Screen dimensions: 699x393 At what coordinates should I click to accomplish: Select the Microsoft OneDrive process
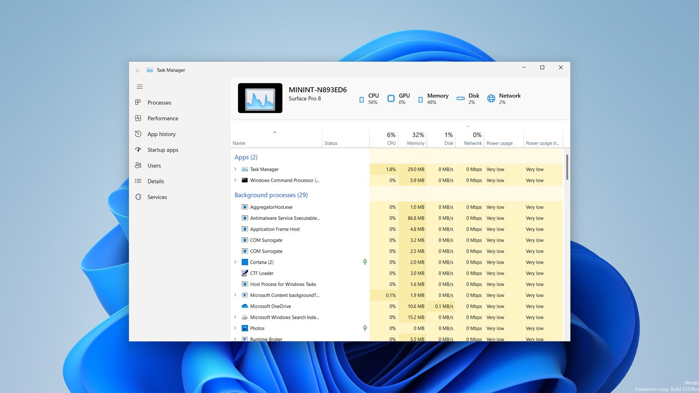pos(270,306)
